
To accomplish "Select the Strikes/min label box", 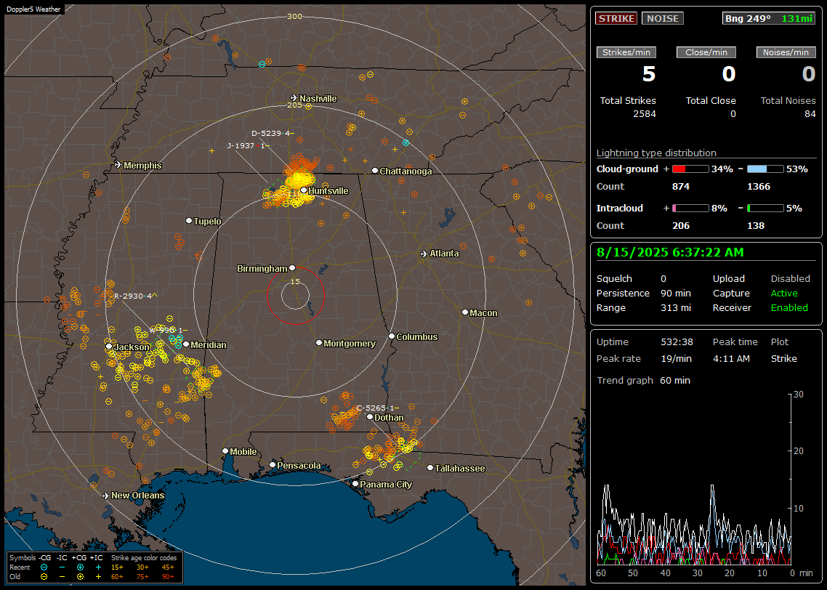I will (x=626, y=52).
